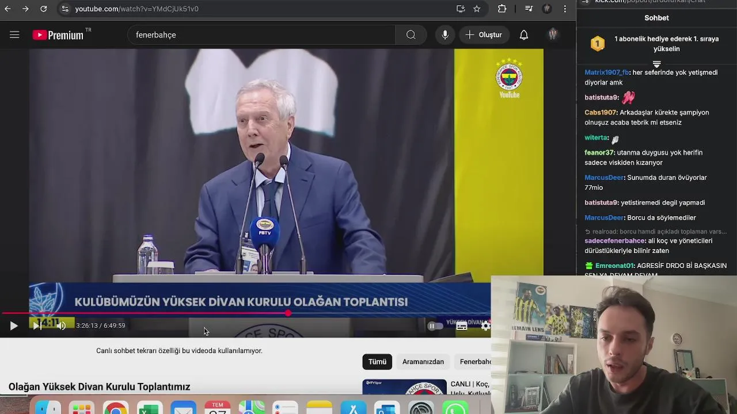The image size is (737, 414).
Task: Open the CANLI | Koç recommended video thumbnail
Action: 404,387
